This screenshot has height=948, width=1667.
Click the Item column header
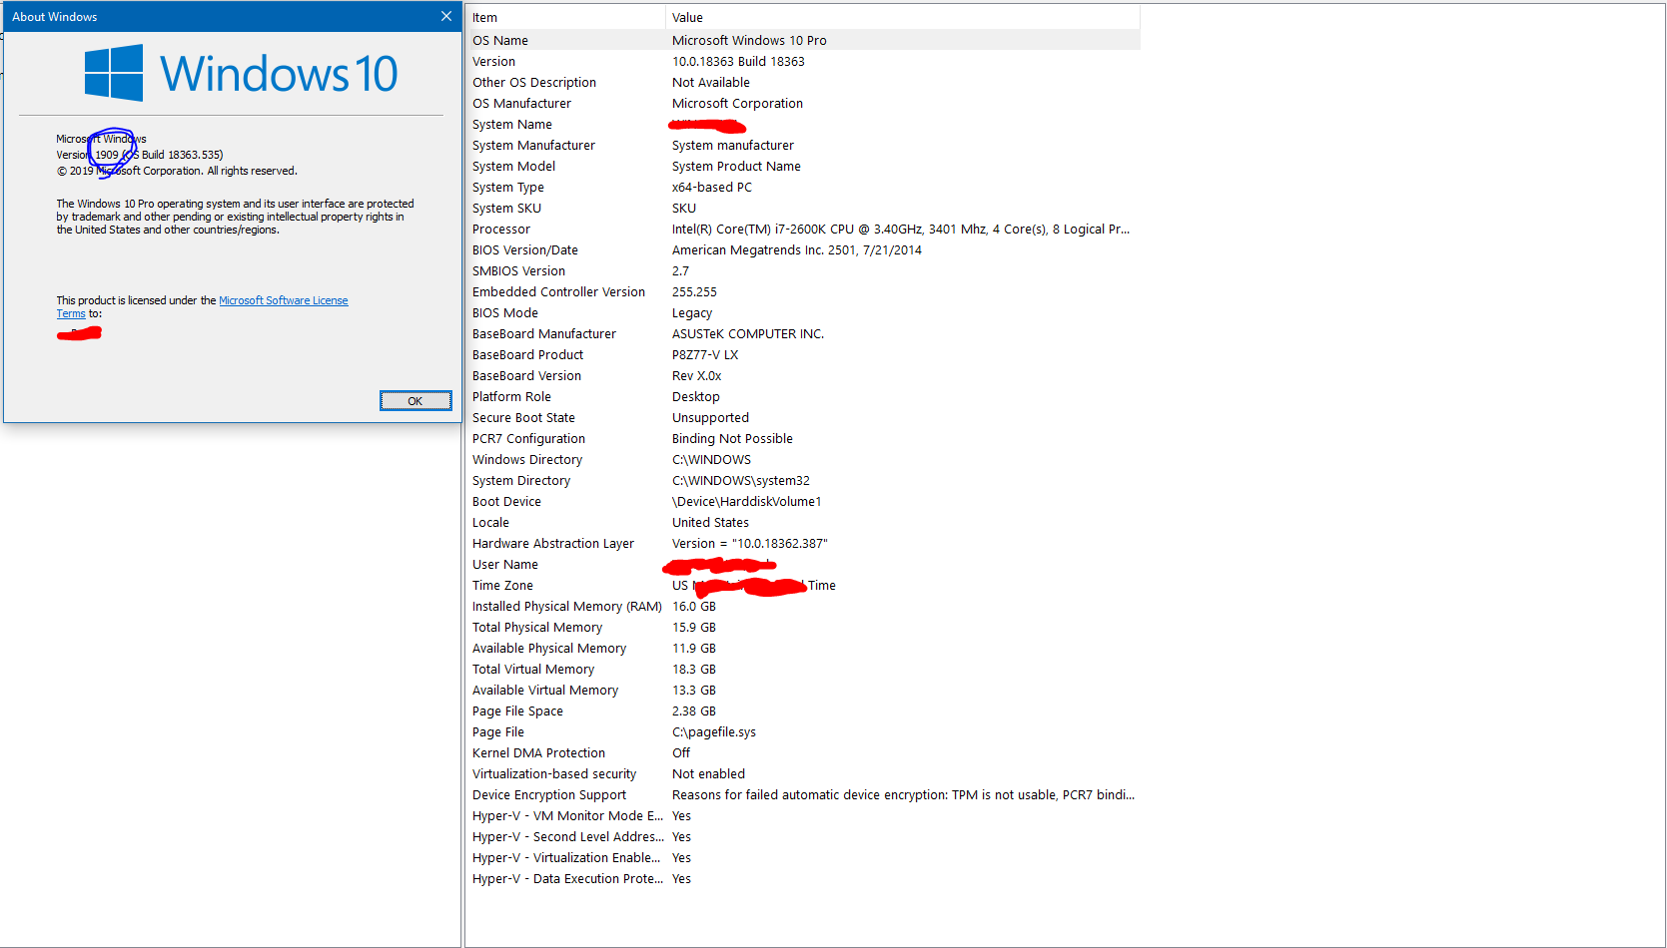tap(565, 17)
